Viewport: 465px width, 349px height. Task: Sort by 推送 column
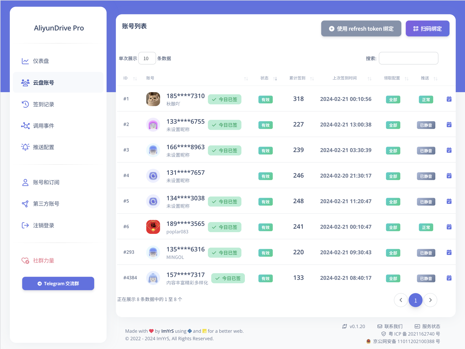436,78
